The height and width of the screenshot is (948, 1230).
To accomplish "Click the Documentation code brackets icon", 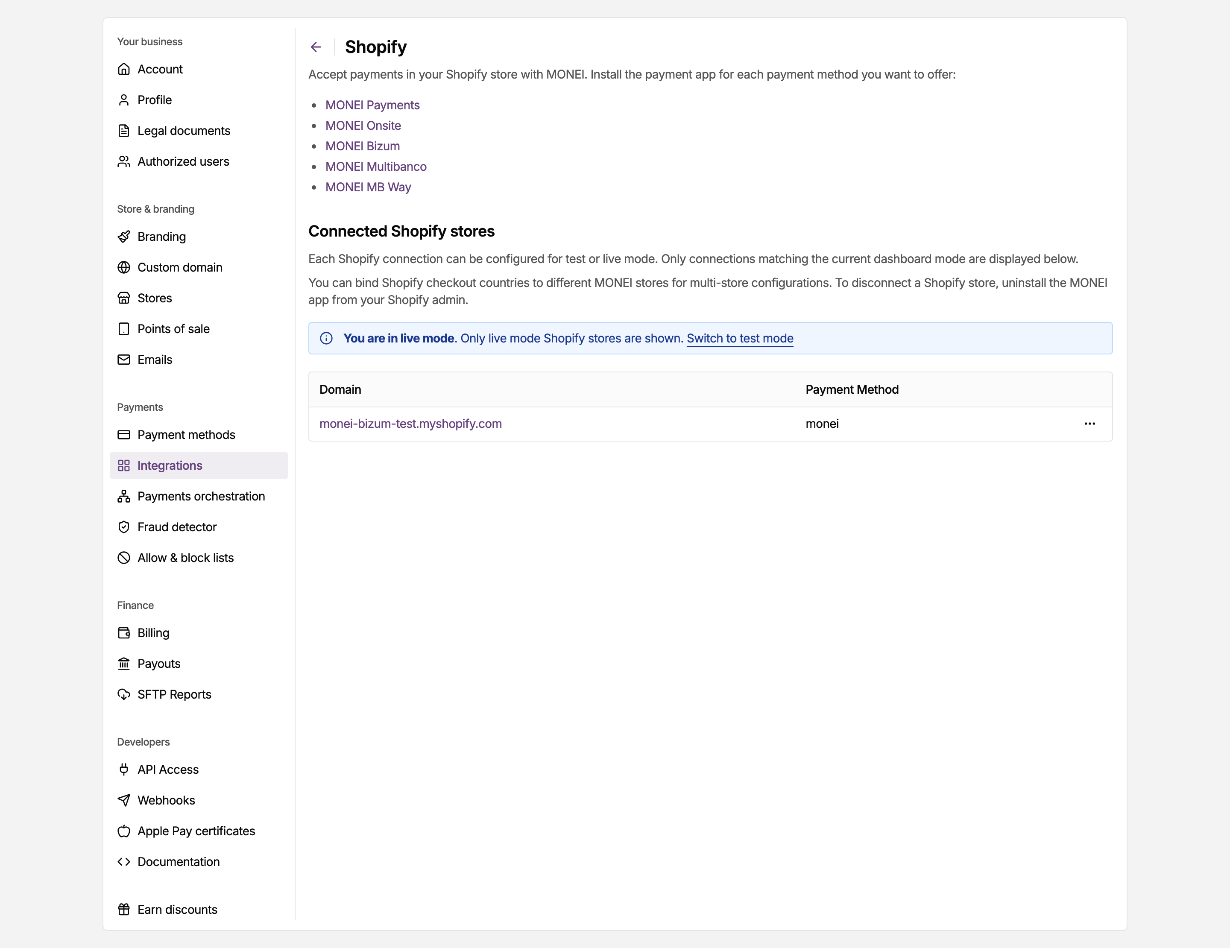I will click(124, 862).
